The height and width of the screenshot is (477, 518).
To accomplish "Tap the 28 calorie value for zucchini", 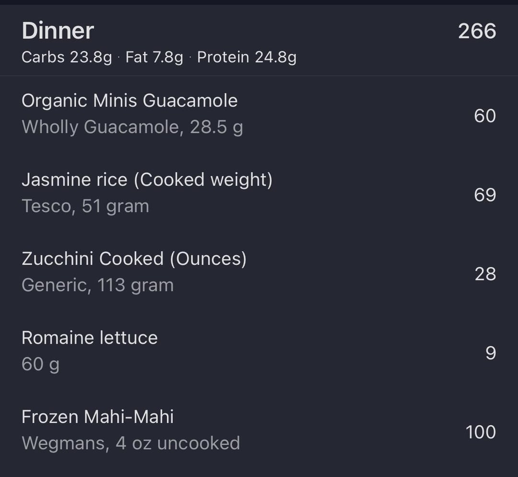I will [x=485, y=274].
